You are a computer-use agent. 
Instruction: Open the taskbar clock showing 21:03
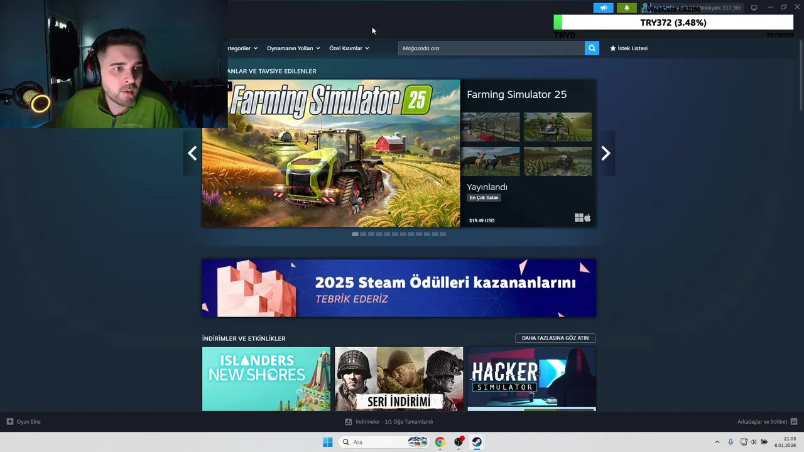(x=785, y=442)
